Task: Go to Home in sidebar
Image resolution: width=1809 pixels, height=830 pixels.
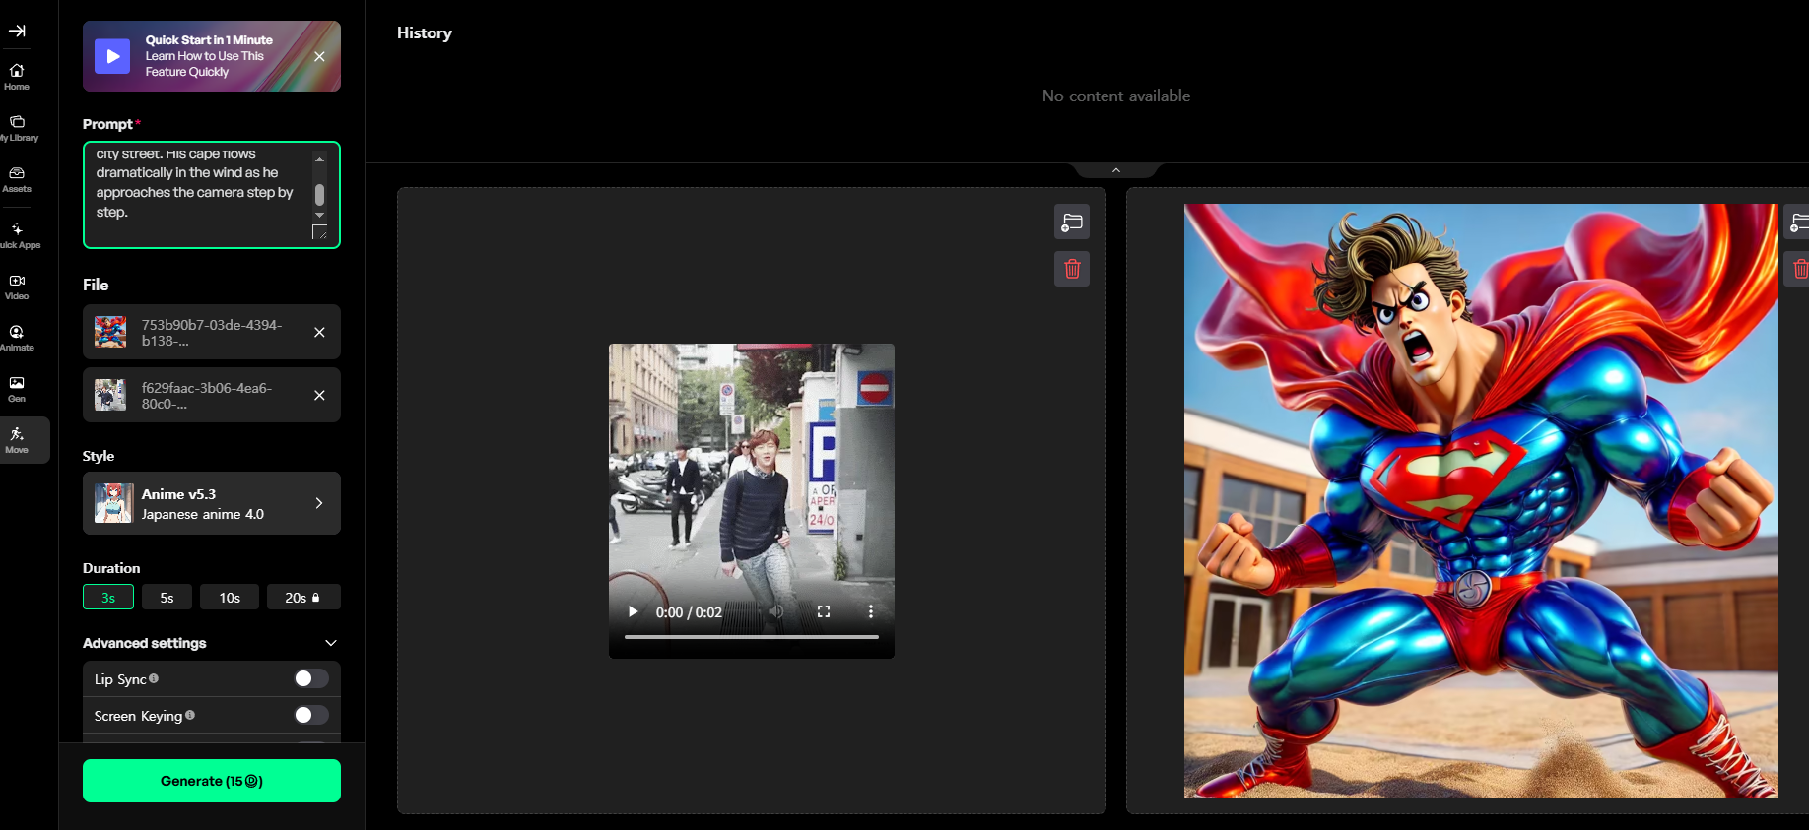Action: [x=17, y=77]
